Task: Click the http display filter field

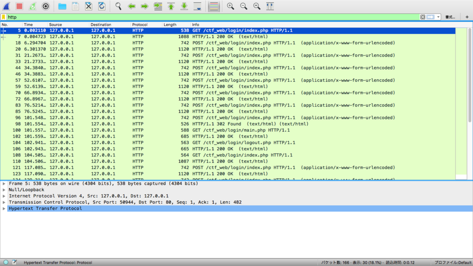Action: pos(212,17)
